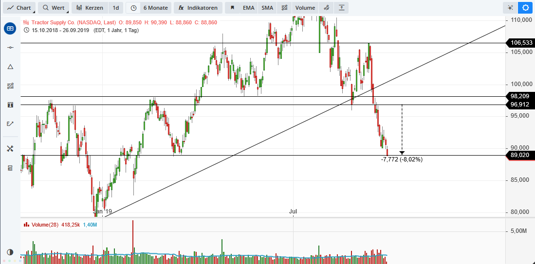This screenshot has width=535, height=264.
Task: Open the Chart type menu
Action: click(x=19, y=8)
